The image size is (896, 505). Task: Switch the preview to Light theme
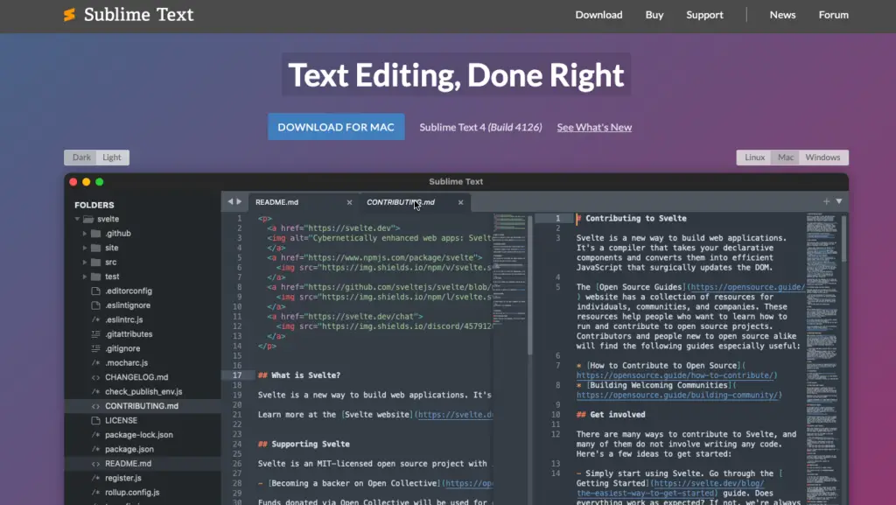112,157
